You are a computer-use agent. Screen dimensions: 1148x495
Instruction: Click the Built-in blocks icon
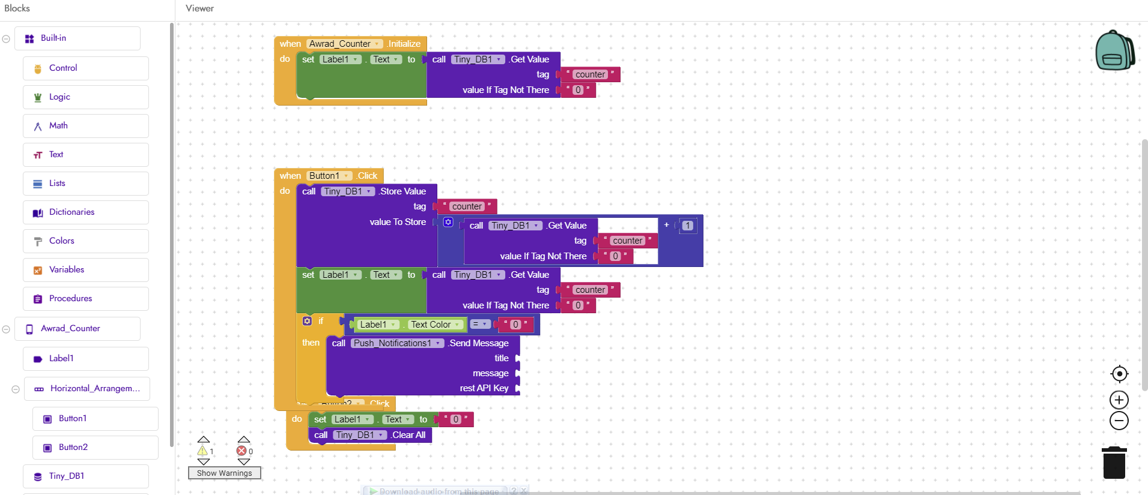[x=29, y=38]
